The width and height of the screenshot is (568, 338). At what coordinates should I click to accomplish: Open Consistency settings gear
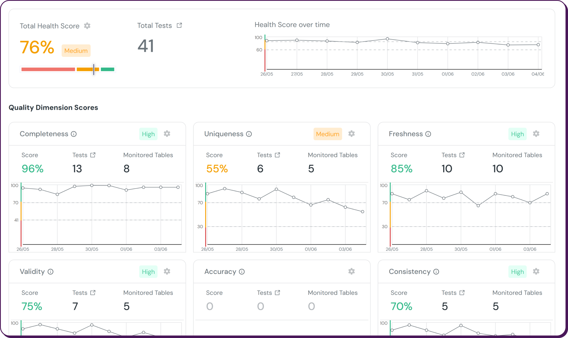pyautogui.click(x=536, y=271)
